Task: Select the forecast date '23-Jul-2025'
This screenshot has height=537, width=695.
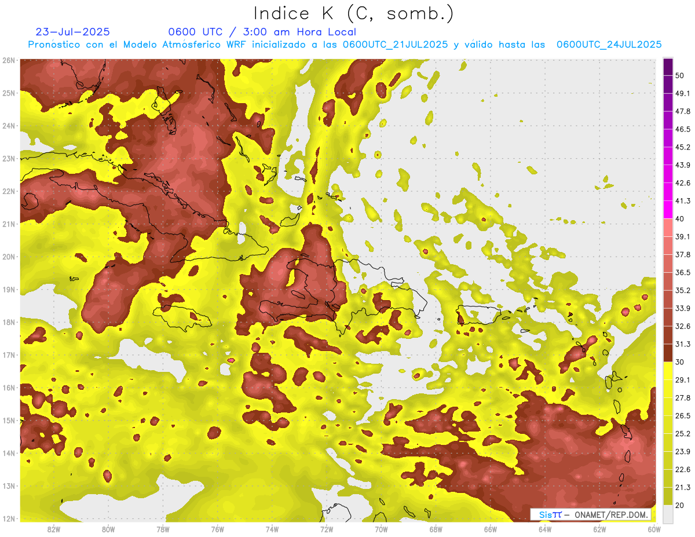Action: [73, 32]
